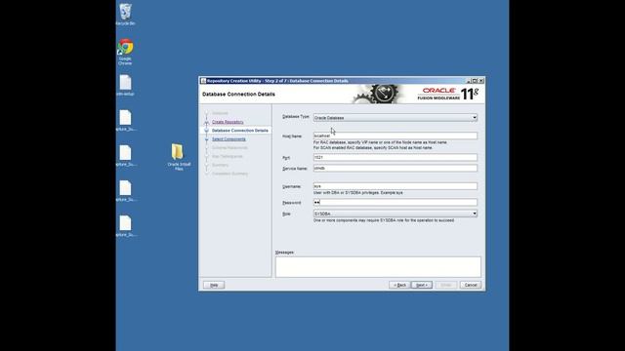Screen dimensions: 625x351
Task: Click the Back button
Action: (399, 285)
